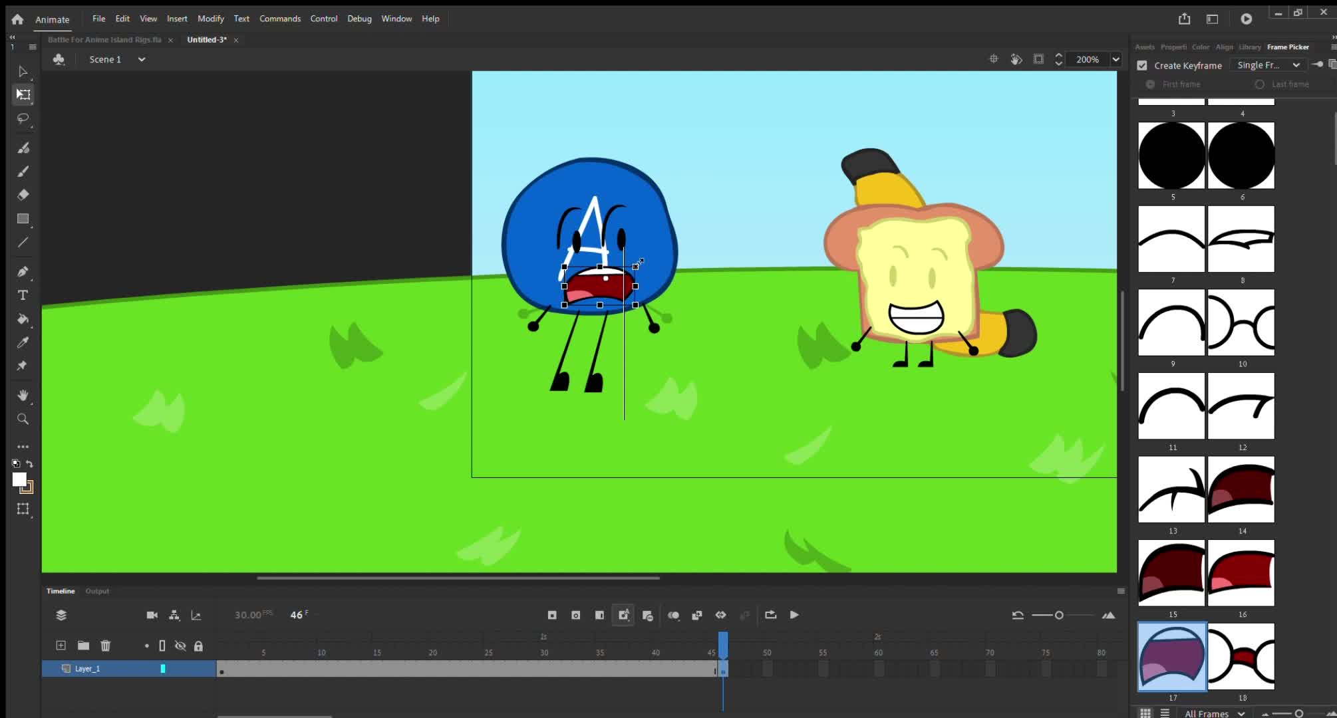Screen dimensions: 1337x718
Task: Switch to the Battle For Anime Island Rigs.fla tab
Action: tap(104, 40)
